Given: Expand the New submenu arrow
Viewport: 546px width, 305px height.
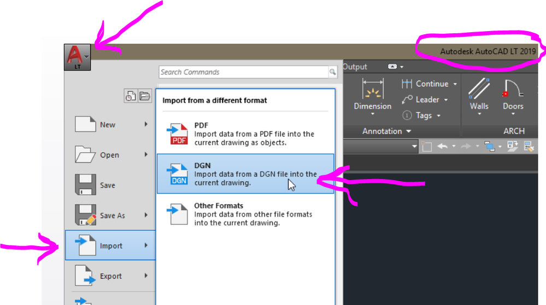Looking at the screenshot, I should 146,124.
